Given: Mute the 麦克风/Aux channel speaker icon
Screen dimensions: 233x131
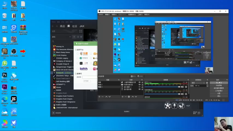Looking at the screenshot, I should [x=183, y=87].
